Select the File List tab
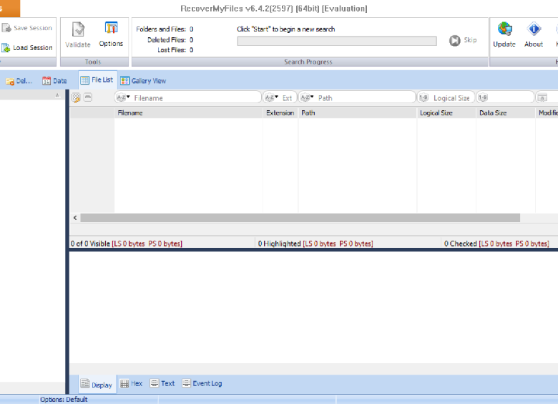The width and height of the screenshot is (558, 404). (97, 80)
